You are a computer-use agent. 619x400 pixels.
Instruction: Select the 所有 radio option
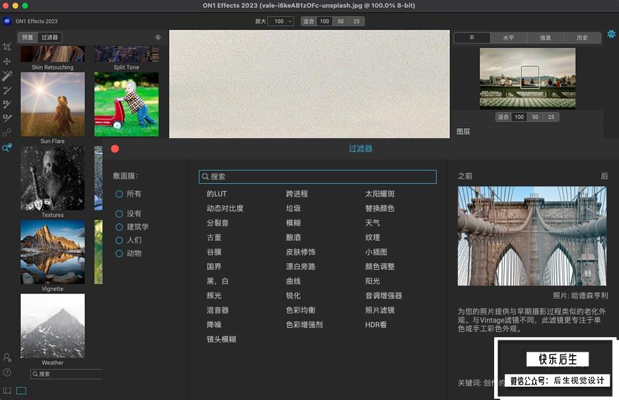click(119, 194)
